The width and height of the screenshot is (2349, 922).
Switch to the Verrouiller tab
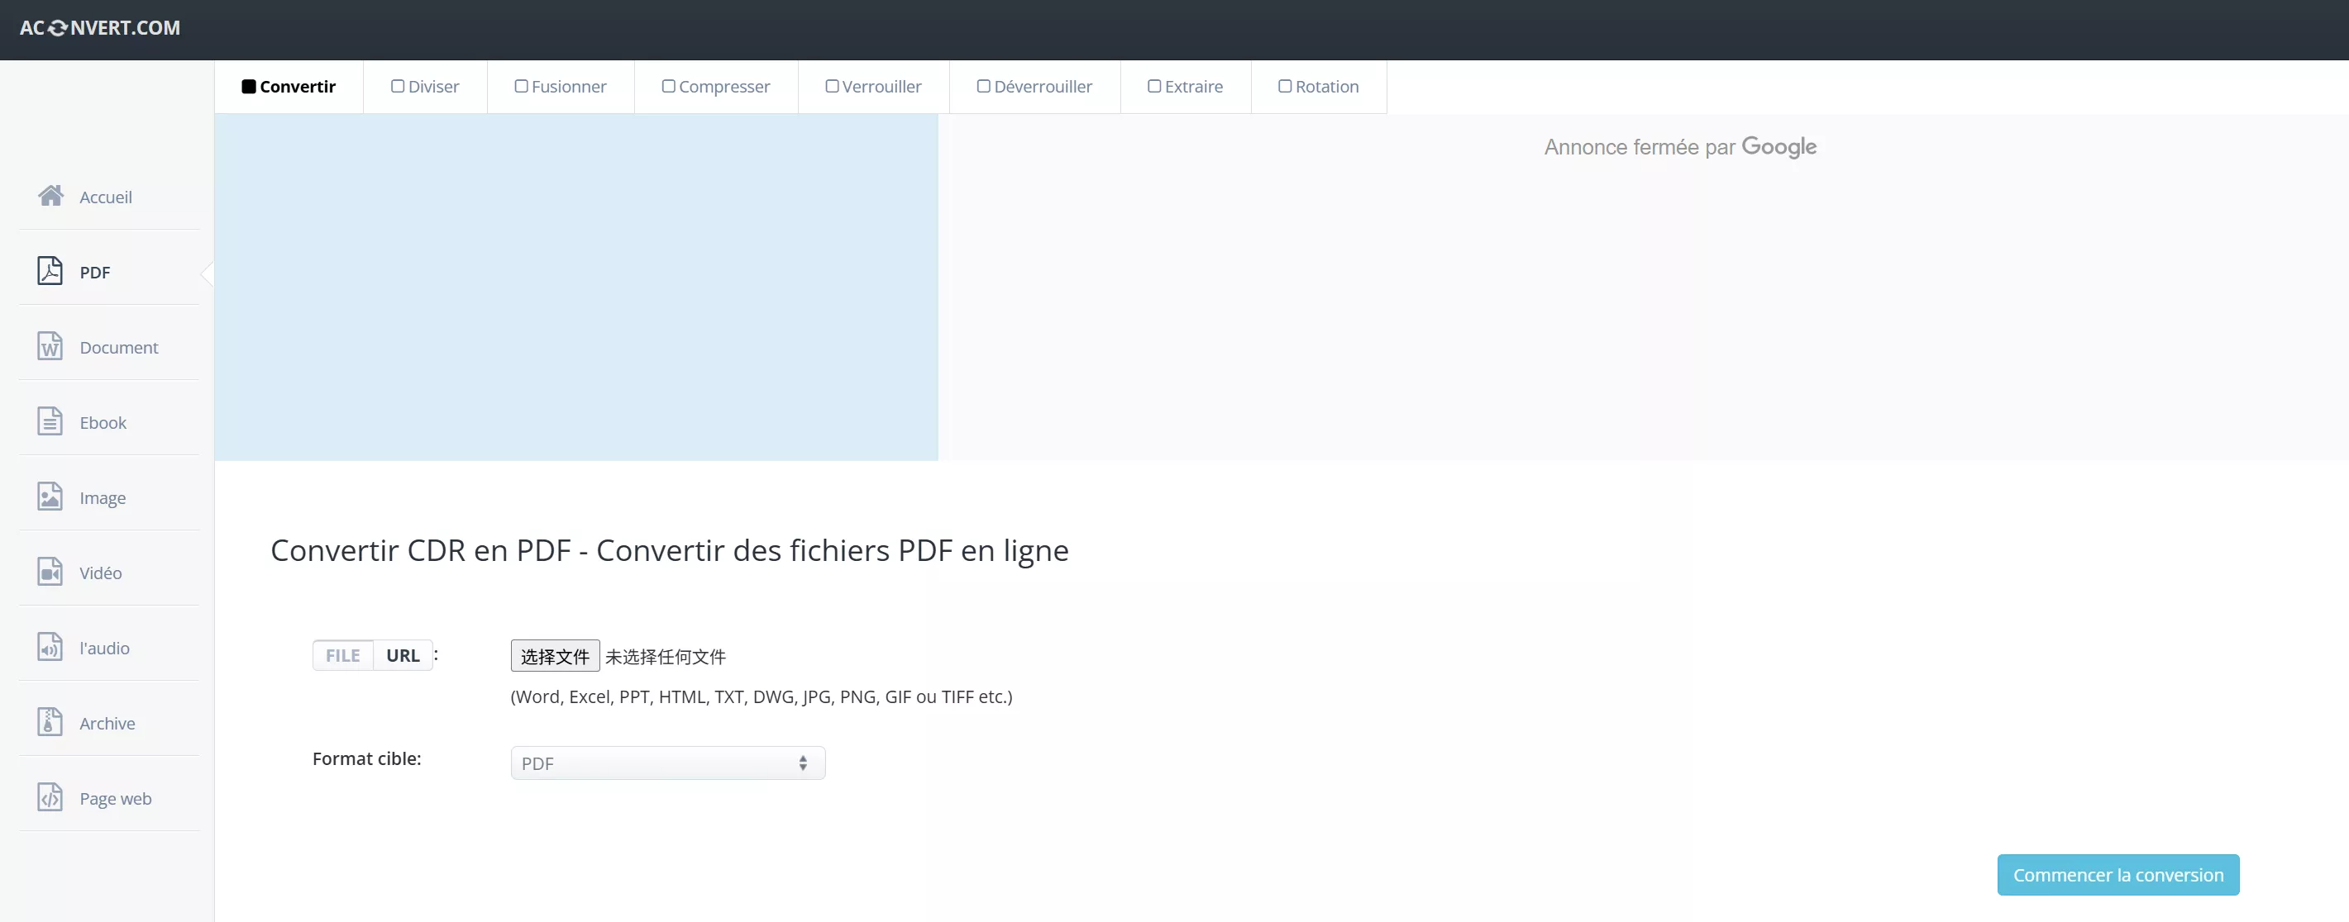872,87
